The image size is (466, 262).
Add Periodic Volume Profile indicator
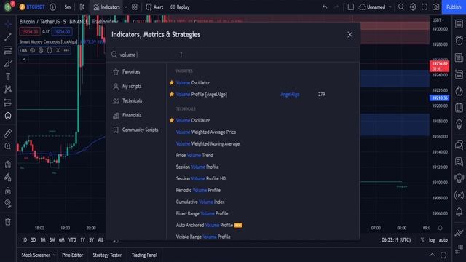click(198, 190)
